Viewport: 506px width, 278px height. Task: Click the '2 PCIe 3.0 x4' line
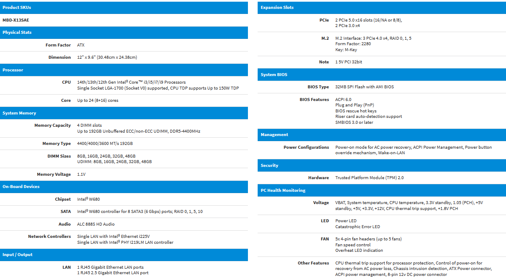[348, 26]
